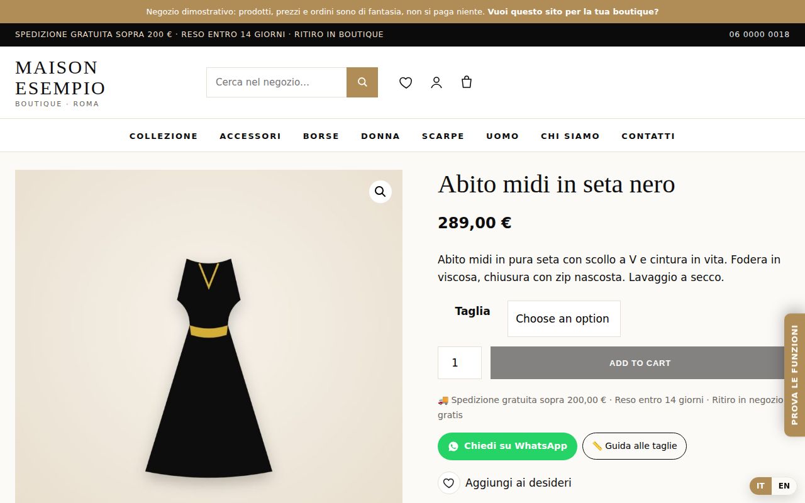Open the SCARPE menu item
The height and width of the screenshot is (503, 805).
pyautogui.click(x=443, y=136)
